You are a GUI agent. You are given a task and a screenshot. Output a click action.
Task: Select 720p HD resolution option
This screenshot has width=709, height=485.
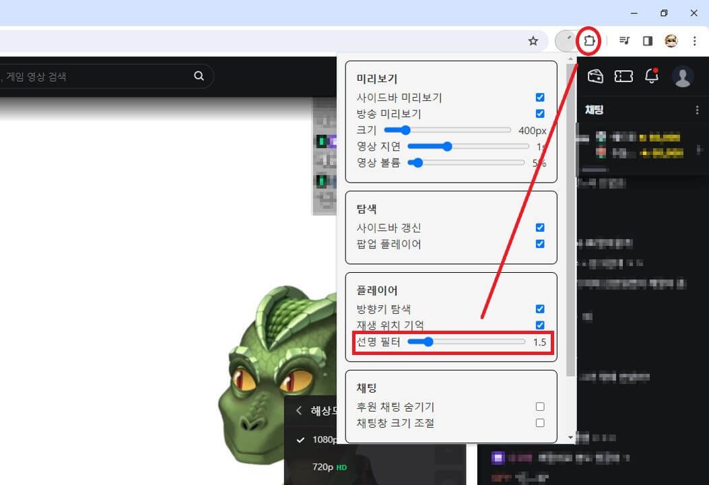pyautogui.click(x=330, y=467)
